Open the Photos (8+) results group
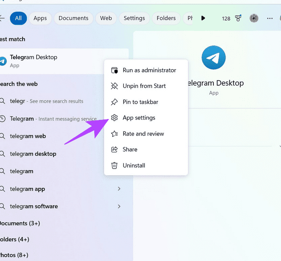 14,255
